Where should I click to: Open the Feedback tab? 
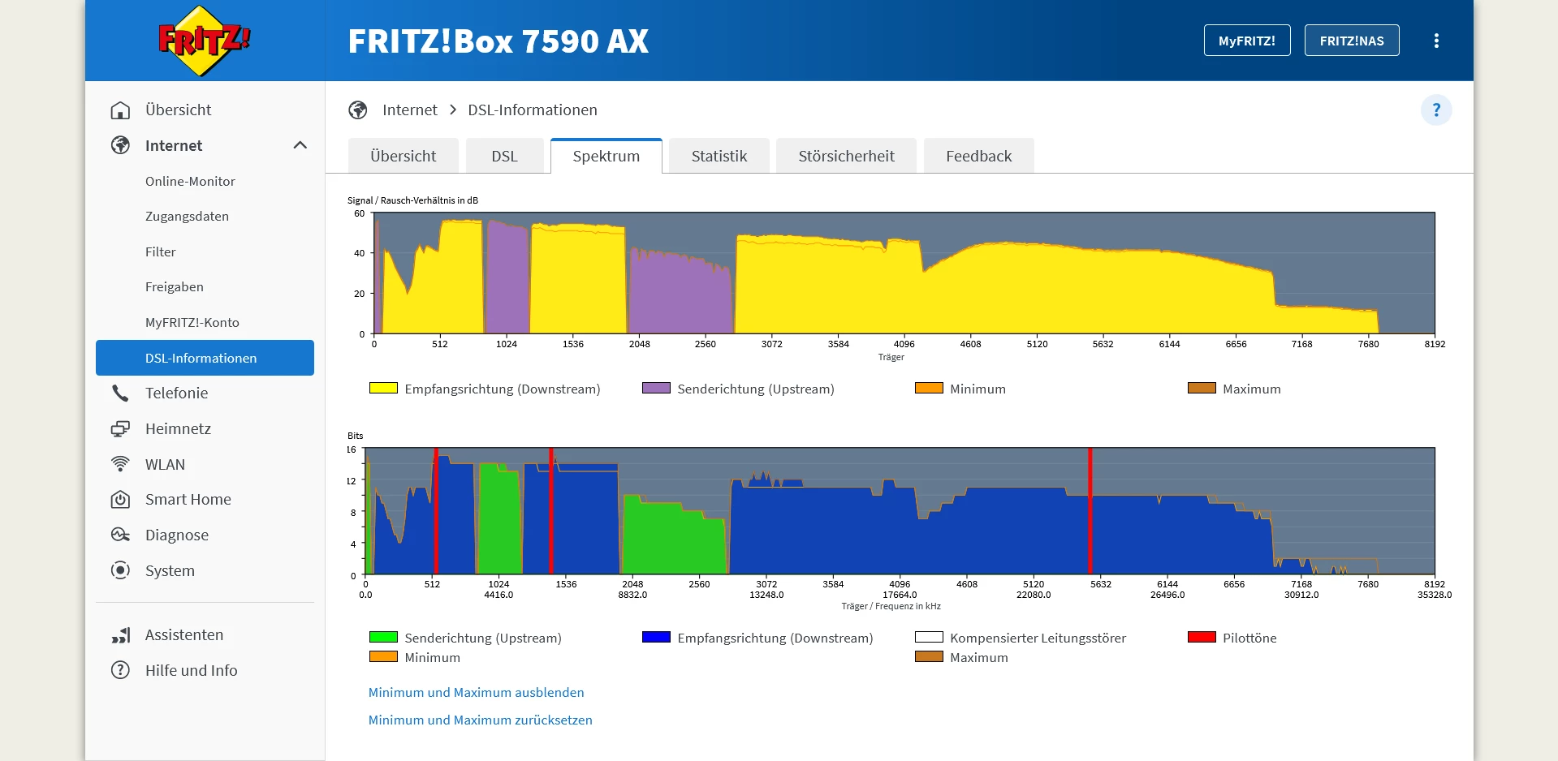979,156
